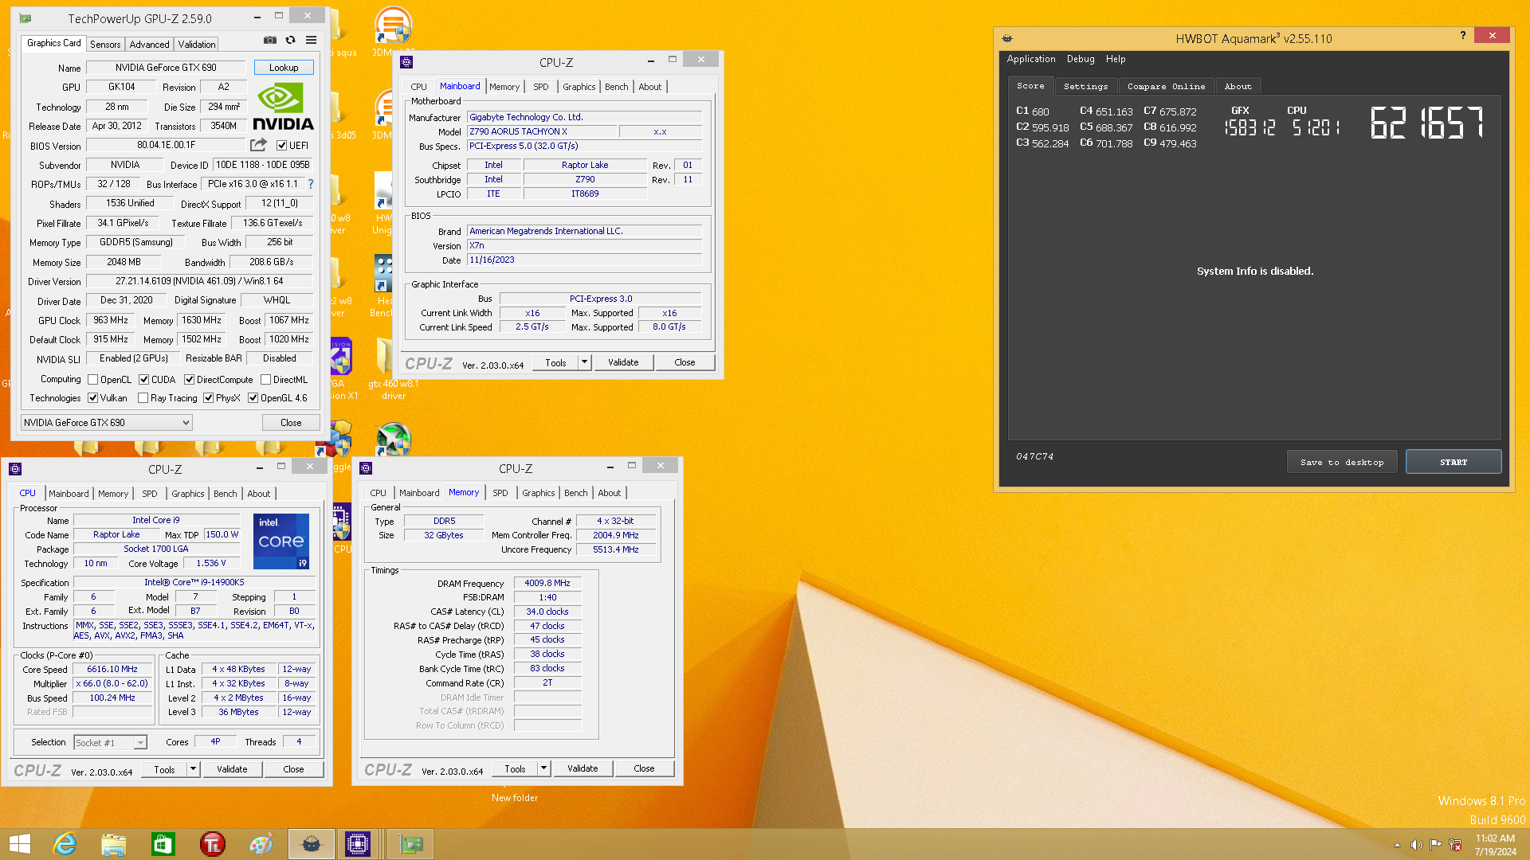Viewport: 1530px width, 860px height.
Task: Switch to GPU-Z taskbar icon
Action: point(411,844)
